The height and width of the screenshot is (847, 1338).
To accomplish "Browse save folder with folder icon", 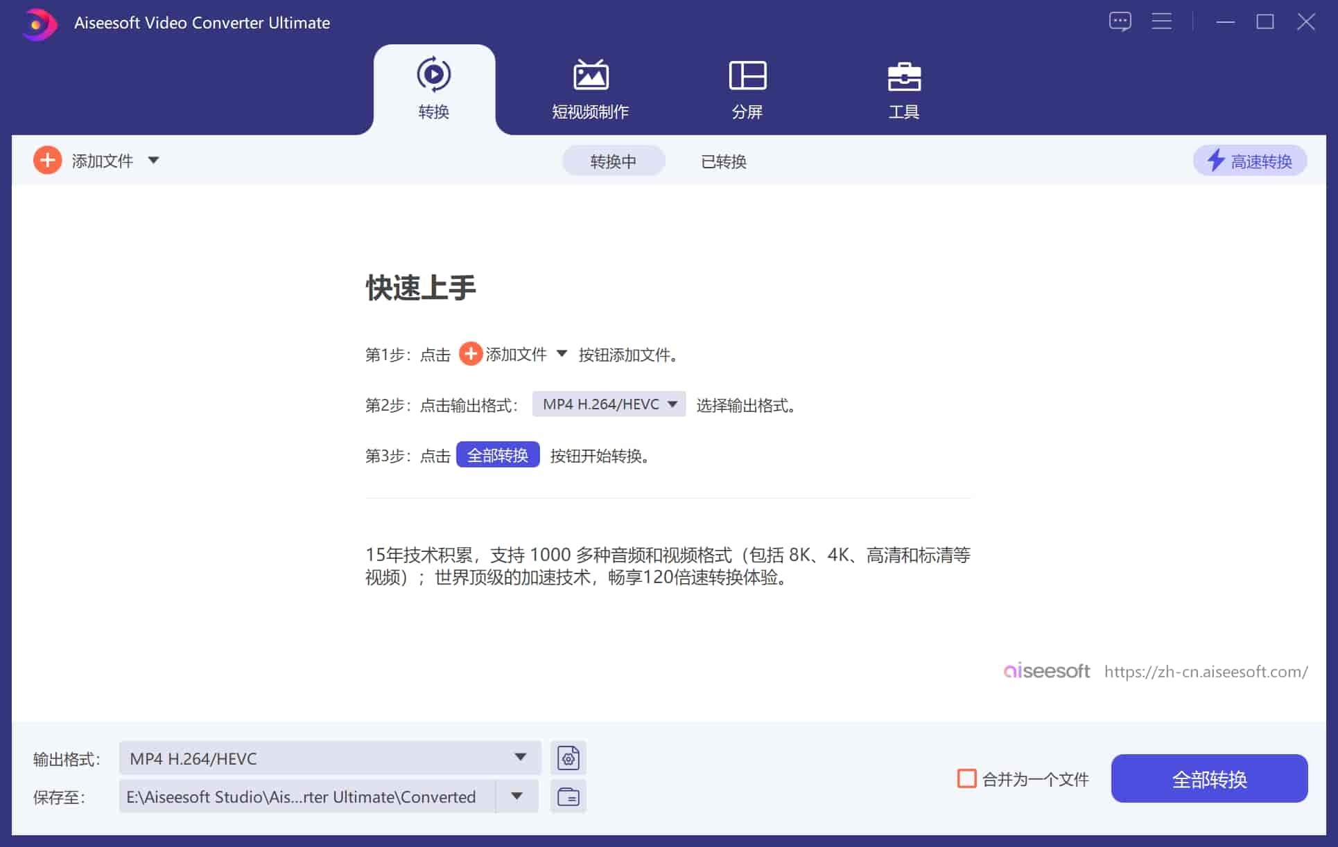I will click(x=568, y=796).
